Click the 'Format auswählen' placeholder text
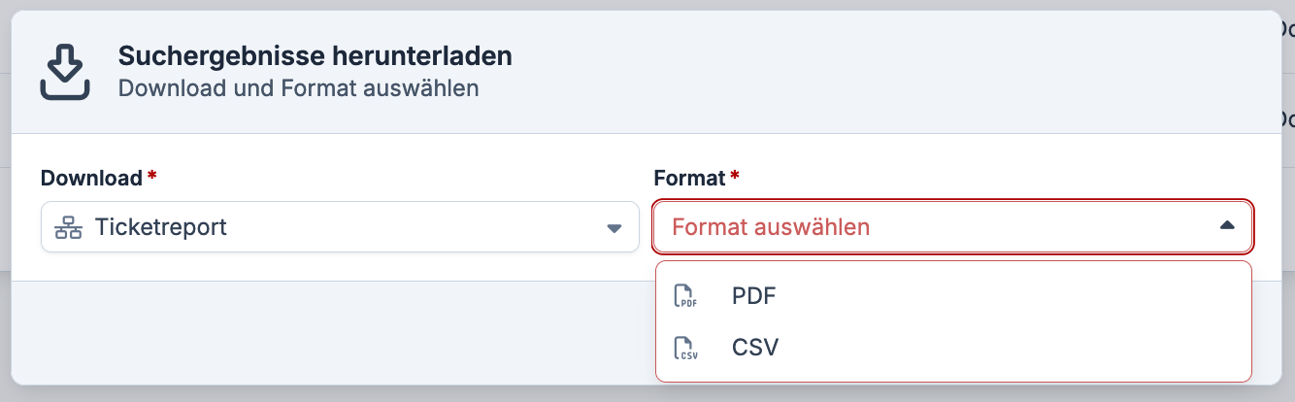 point(771,227)
